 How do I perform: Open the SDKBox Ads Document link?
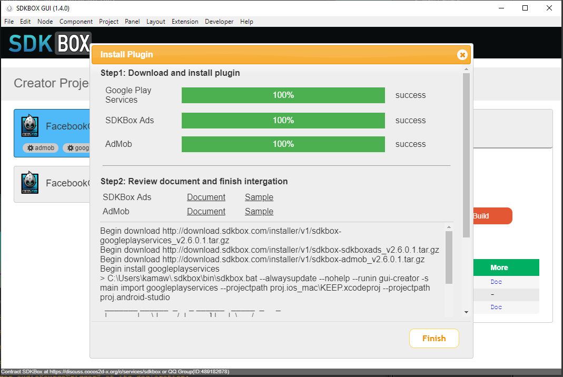[206, 197]
